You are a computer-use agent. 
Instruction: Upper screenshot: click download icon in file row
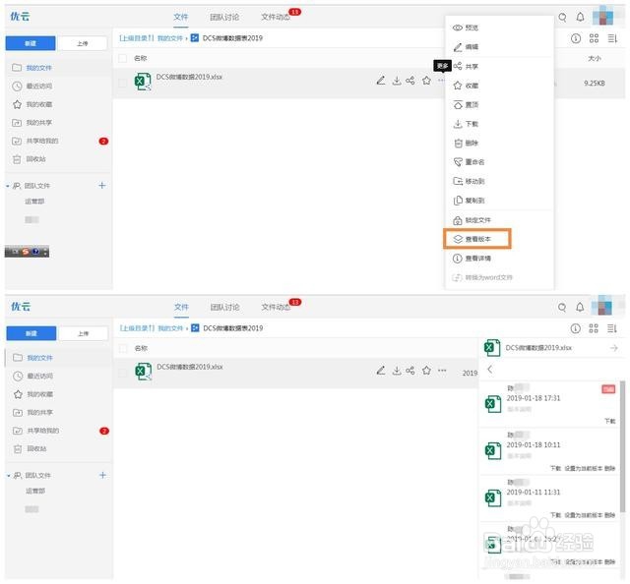tap(397, 81)
